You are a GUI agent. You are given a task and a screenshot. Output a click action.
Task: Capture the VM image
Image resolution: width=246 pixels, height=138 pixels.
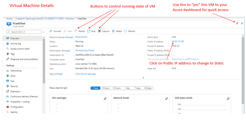(104, 31)
